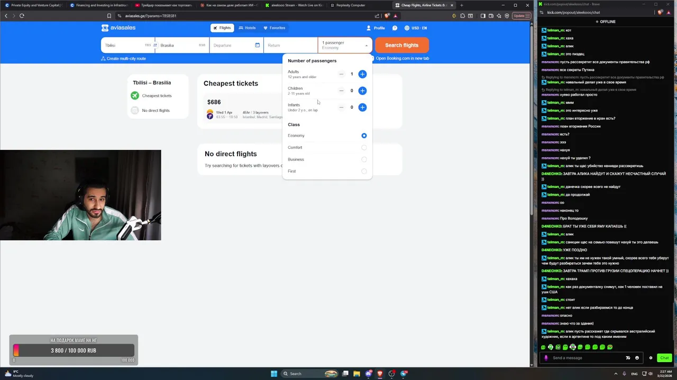The image size is (677, 380).
Task: Click the Tbilisi origin field
Action: [x=127, y=45]
